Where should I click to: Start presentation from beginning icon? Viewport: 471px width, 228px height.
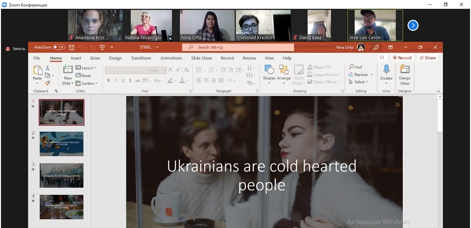tap(102, 48)
